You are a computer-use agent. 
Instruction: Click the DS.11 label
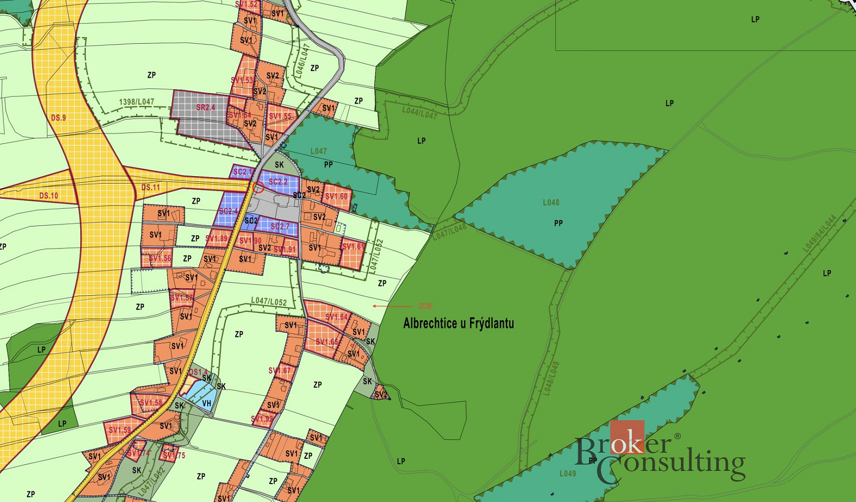tap(151, 188)
